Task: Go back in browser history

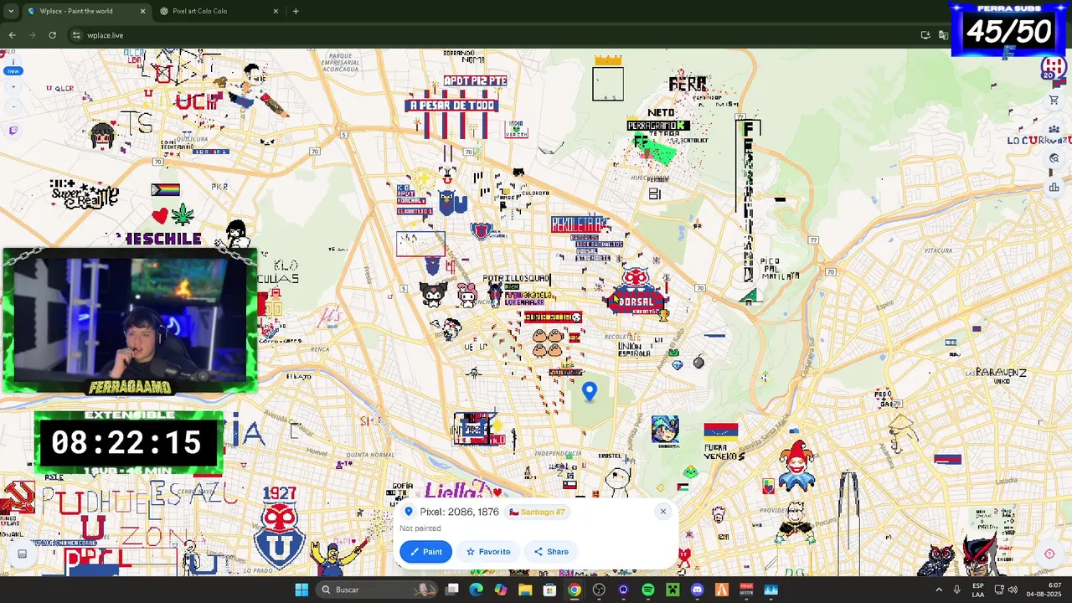Action: tap(12, 35)
